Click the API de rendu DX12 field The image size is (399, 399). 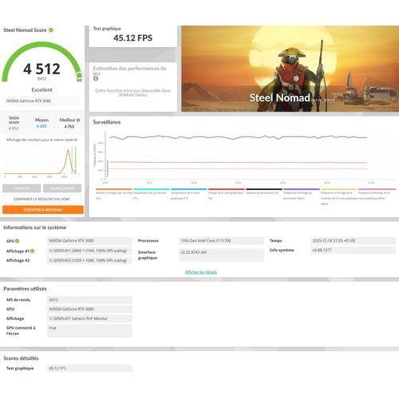tap(89, 300)
